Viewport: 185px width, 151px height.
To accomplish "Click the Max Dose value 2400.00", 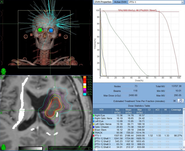I will click(x=133, y=95).
